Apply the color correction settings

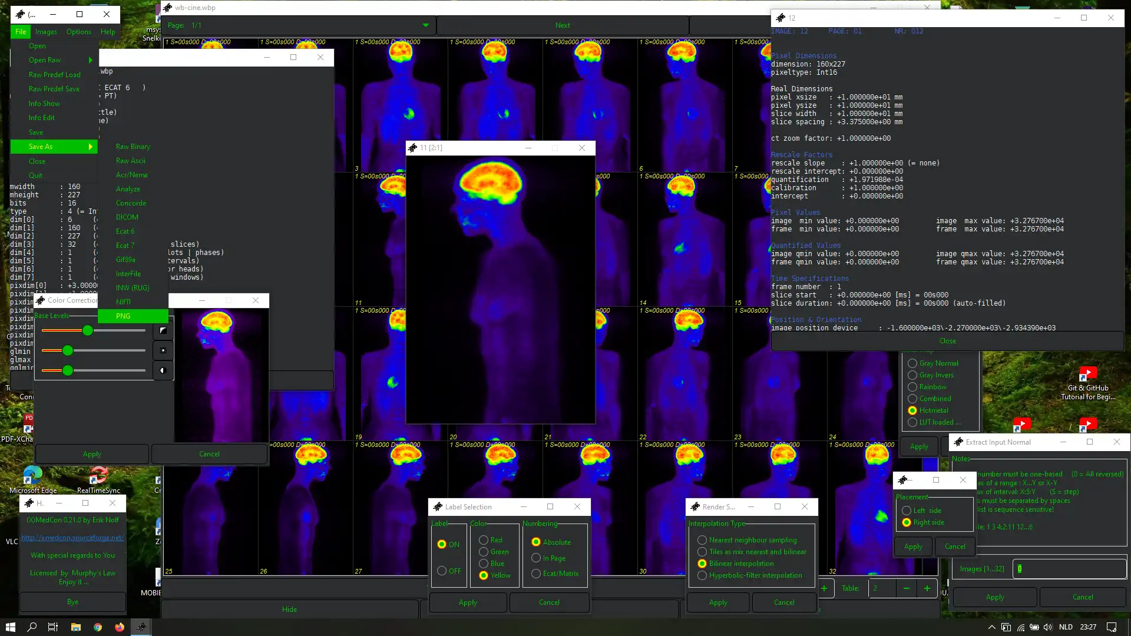coord(92,453)
